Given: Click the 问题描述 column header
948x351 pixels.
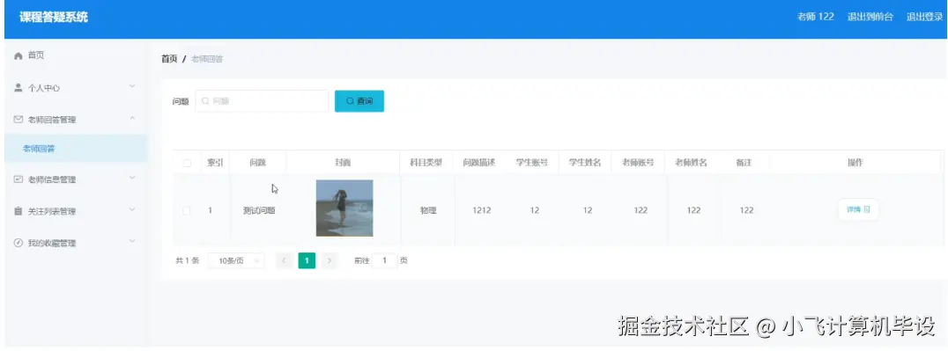Looking at the screenshot, I should tap(479, 163).
